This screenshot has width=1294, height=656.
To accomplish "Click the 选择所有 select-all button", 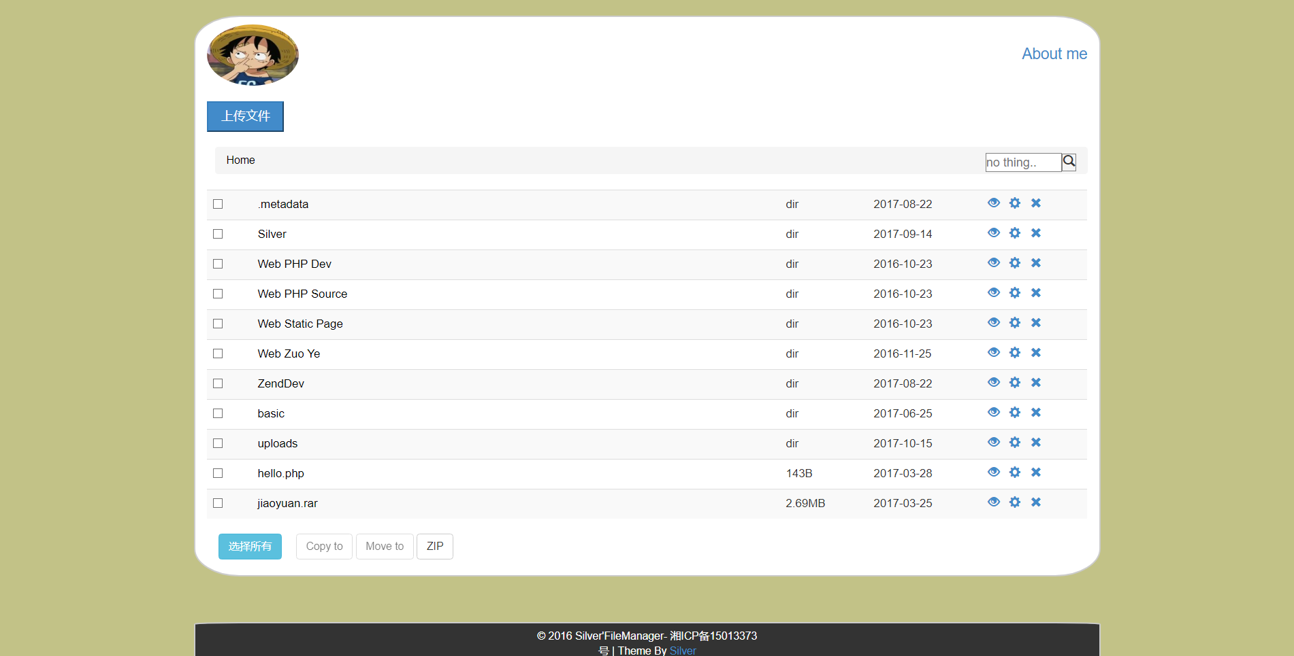I will (250, 547).
